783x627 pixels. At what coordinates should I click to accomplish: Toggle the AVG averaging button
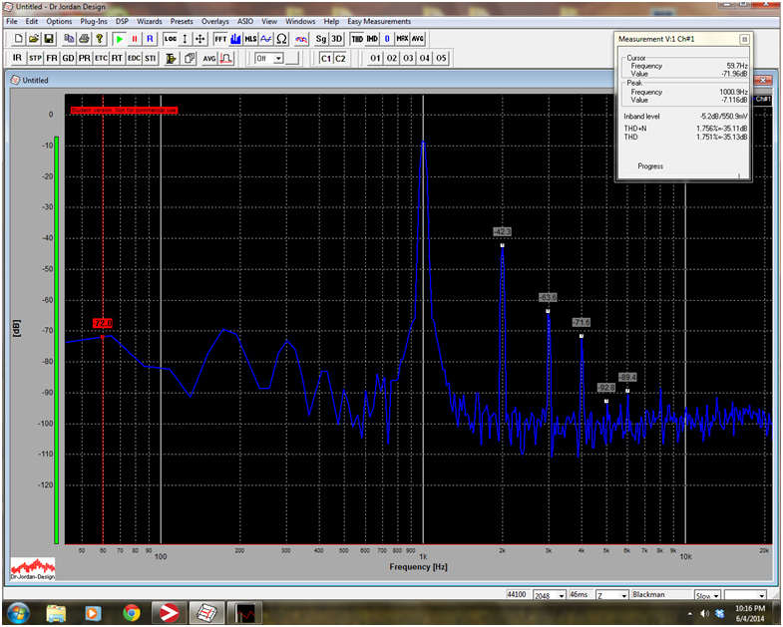209,59
